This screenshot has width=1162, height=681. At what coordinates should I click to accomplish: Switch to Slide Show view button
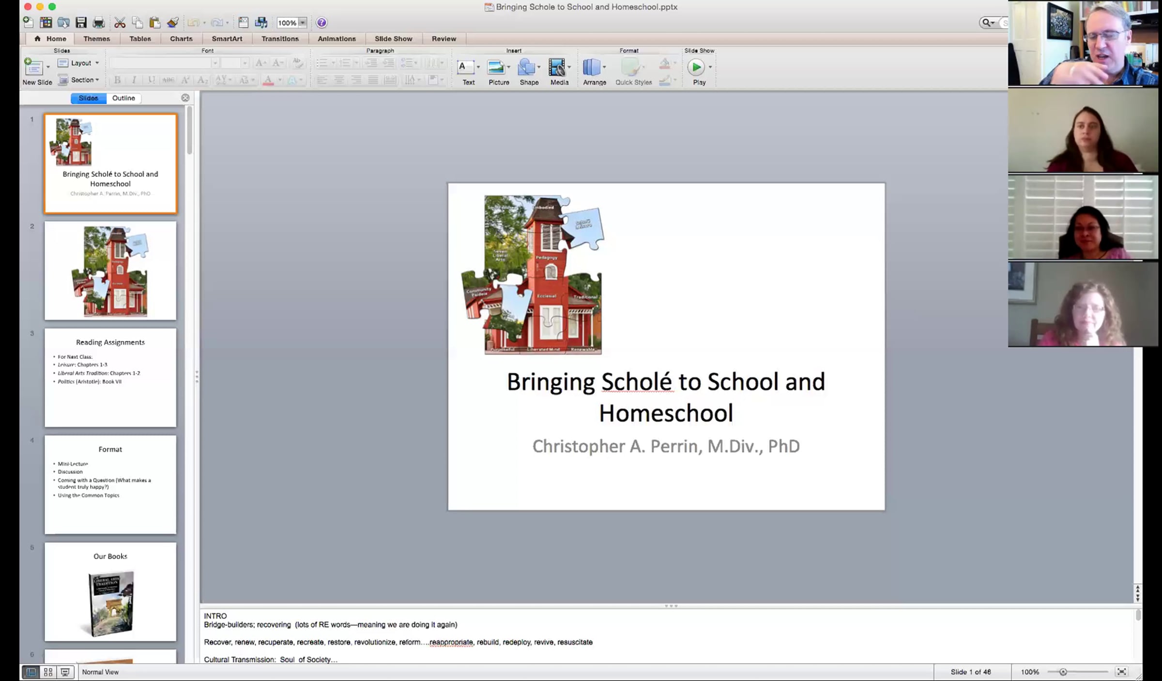pos(65,672)
